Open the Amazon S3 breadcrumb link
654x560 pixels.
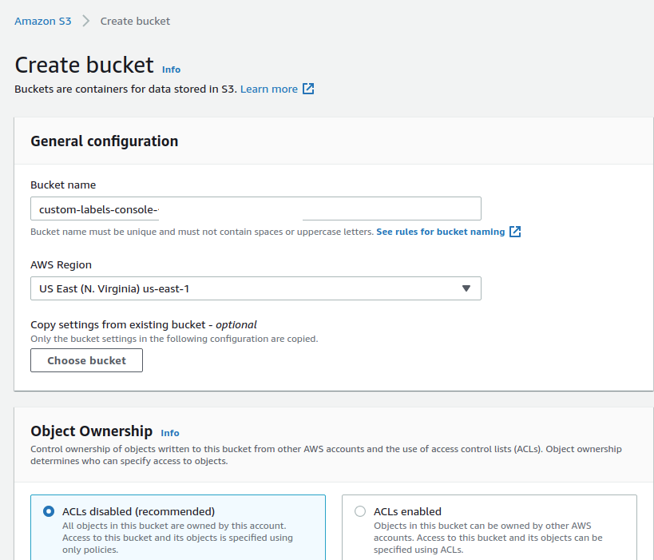(42, 22)
